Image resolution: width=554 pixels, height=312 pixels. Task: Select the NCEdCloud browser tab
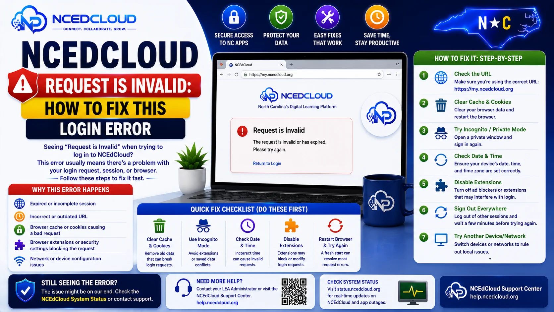[255, 65]
